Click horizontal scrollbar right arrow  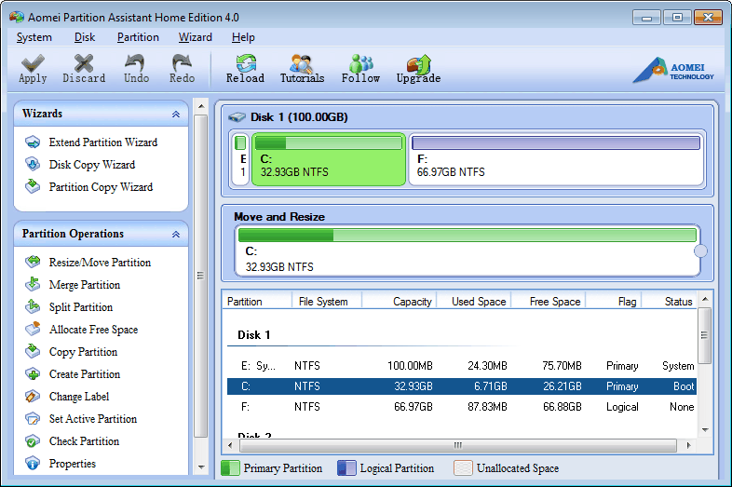tap(688, 445)
